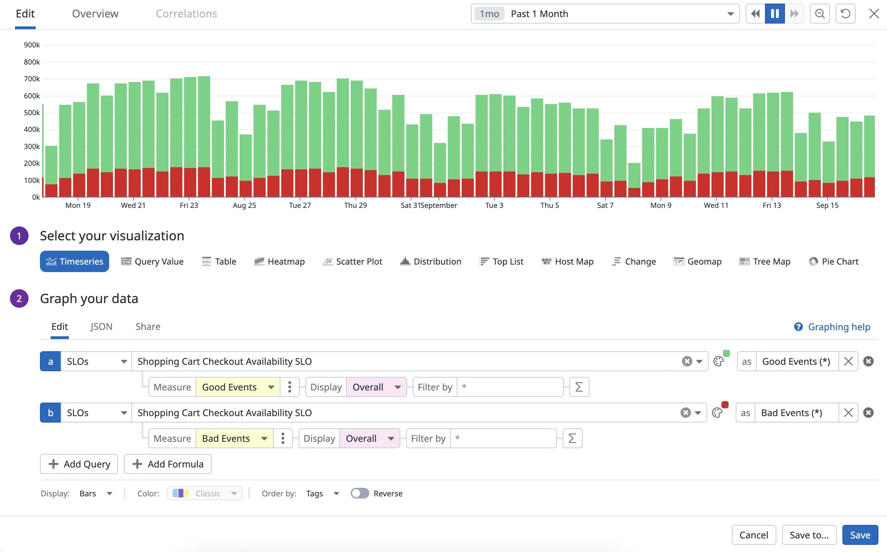
Task: Select the Heatmap visualization
Action: (x=279, y=261)
